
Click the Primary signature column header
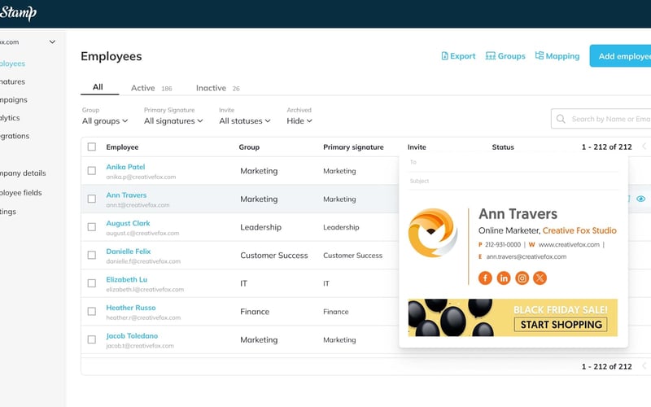point(353,147)
